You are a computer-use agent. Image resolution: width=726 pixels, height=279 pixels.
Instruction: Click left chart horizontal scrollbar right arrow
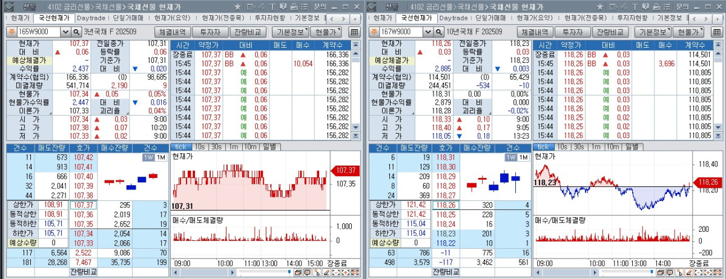[233, 272]
